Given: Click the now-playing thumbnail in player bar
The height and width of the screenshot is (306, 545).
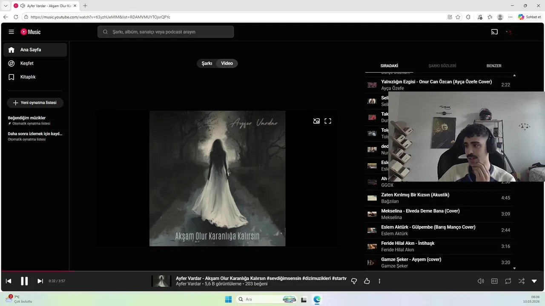Looking at the screenshot, I should click(161, 281).
